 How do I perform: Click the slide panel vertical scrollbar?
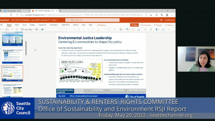coord(26,48)
